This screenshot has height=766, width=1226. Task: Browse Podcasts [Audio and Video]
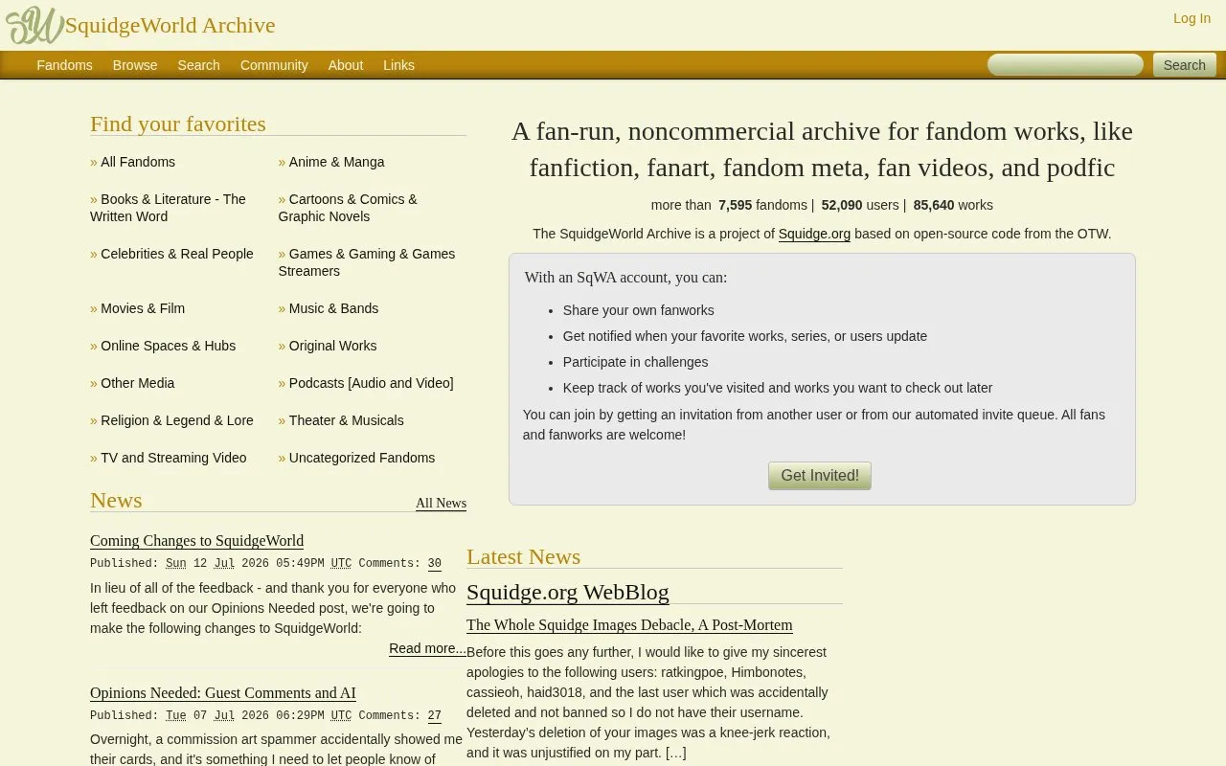coord(372,383)
